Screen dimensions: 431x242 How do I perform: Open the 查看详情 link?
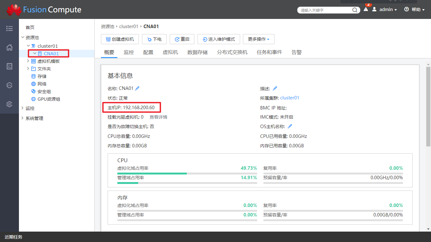point(158,117)
